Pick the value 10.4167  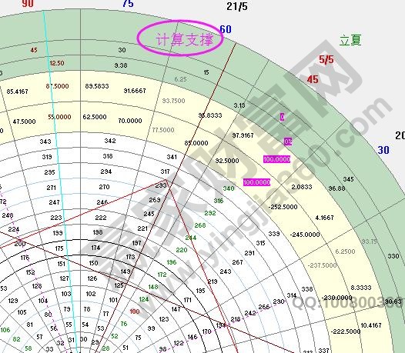371,325
